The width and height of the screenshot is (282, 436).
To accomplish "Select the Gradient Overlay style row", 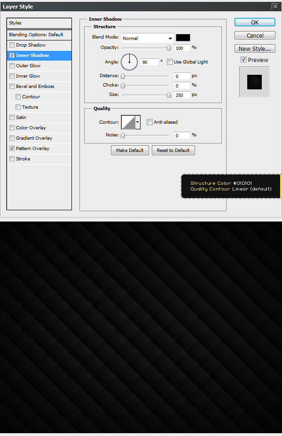I will [39, 138].
